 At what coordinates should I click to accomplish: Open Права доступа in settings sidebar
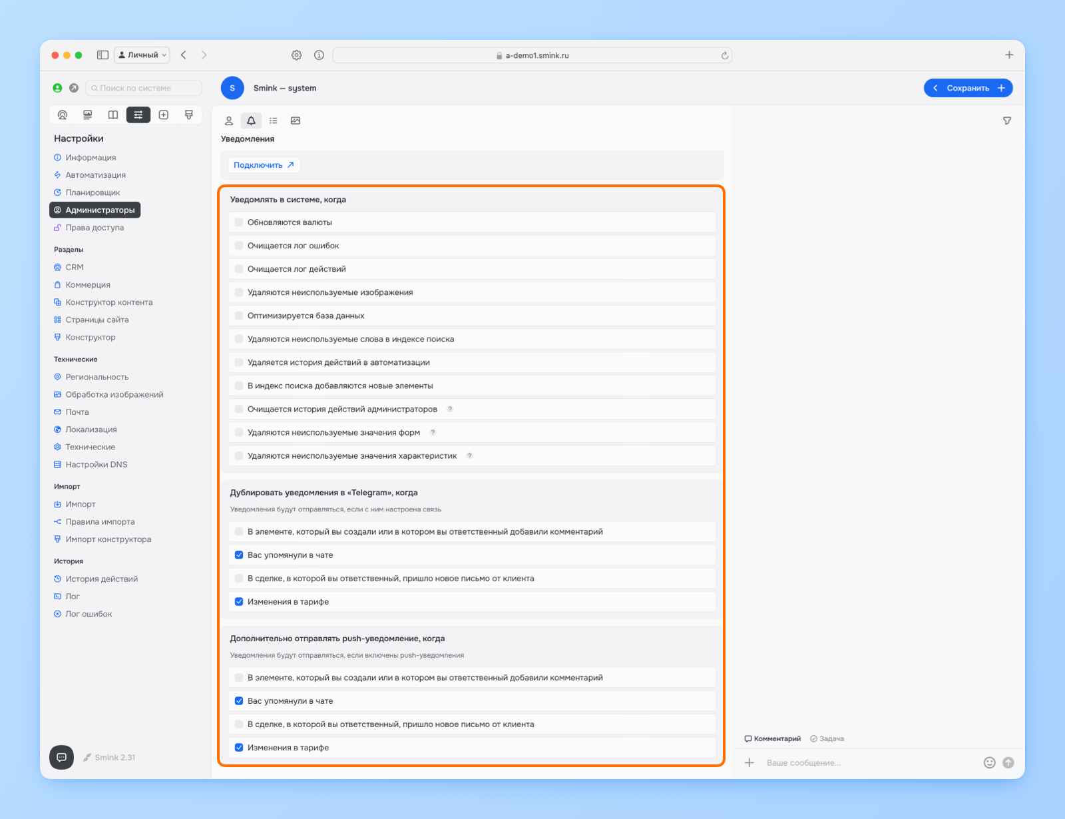coord(95,228)
